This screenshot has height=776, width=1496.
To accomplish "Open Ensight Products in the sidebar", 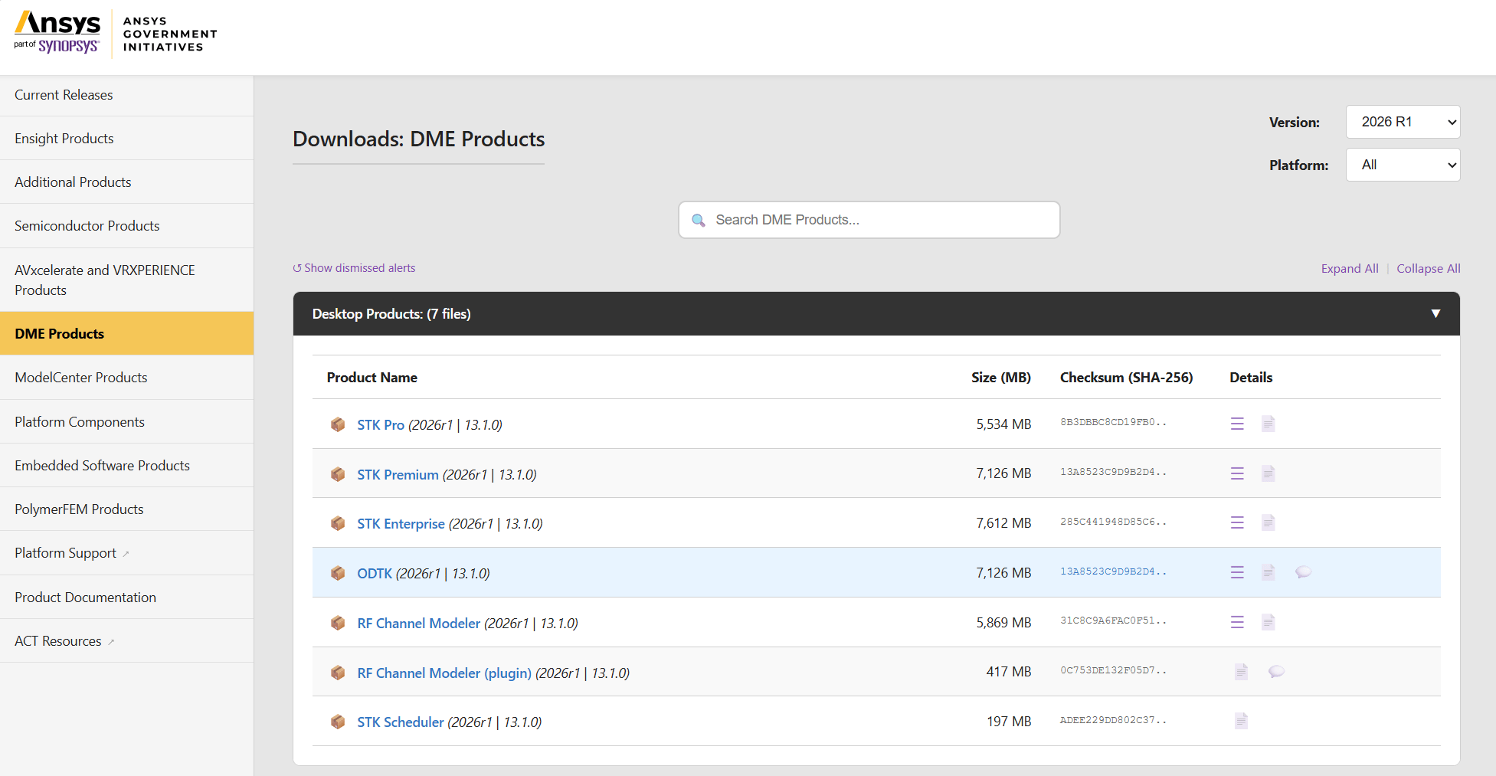I will click(x=127, y=139).
